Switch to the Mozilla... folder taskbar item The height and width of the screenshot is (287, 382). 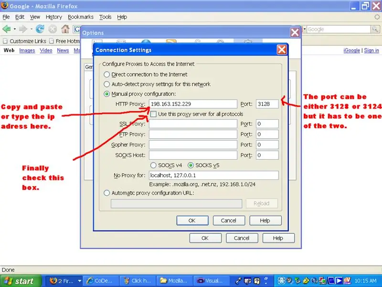[x=174, y=281]
